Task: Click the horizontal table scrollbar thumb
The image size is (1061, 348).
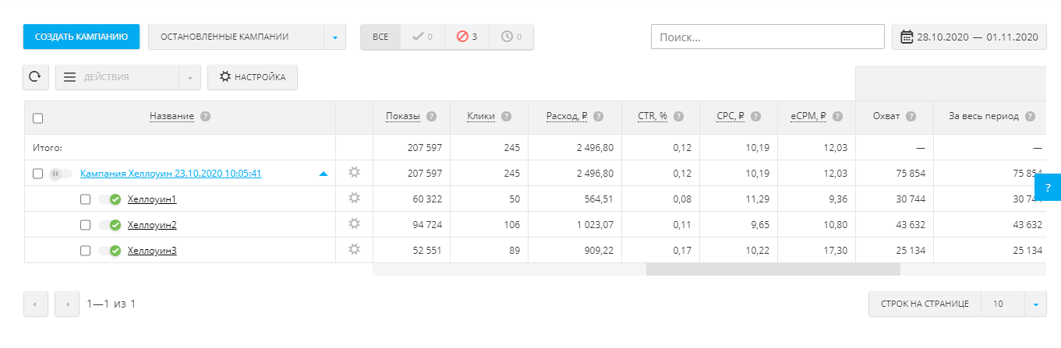Action: click(x=773, y=269)
